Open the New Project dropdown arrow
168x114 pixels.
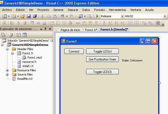[9, 16]
